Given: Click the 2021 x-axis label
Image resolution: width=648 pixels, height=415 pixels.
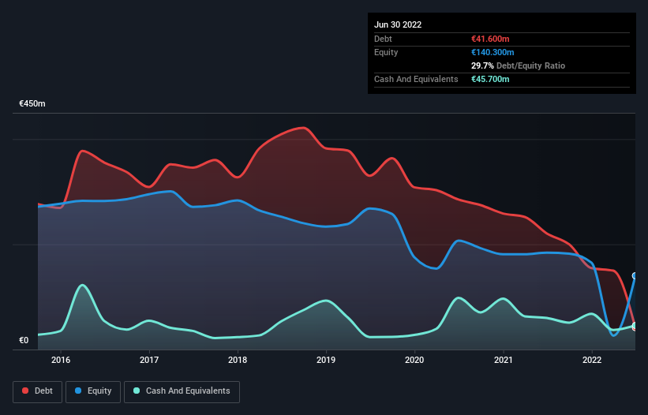Looking at the screenshot, I should coord(504,360).
